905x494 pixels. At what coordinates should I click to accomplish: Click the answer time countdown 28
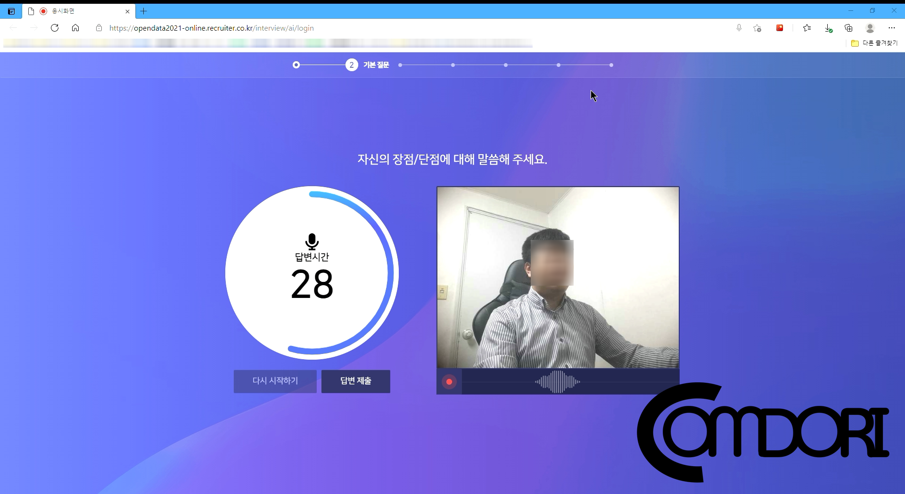click(x=312, y=284)
